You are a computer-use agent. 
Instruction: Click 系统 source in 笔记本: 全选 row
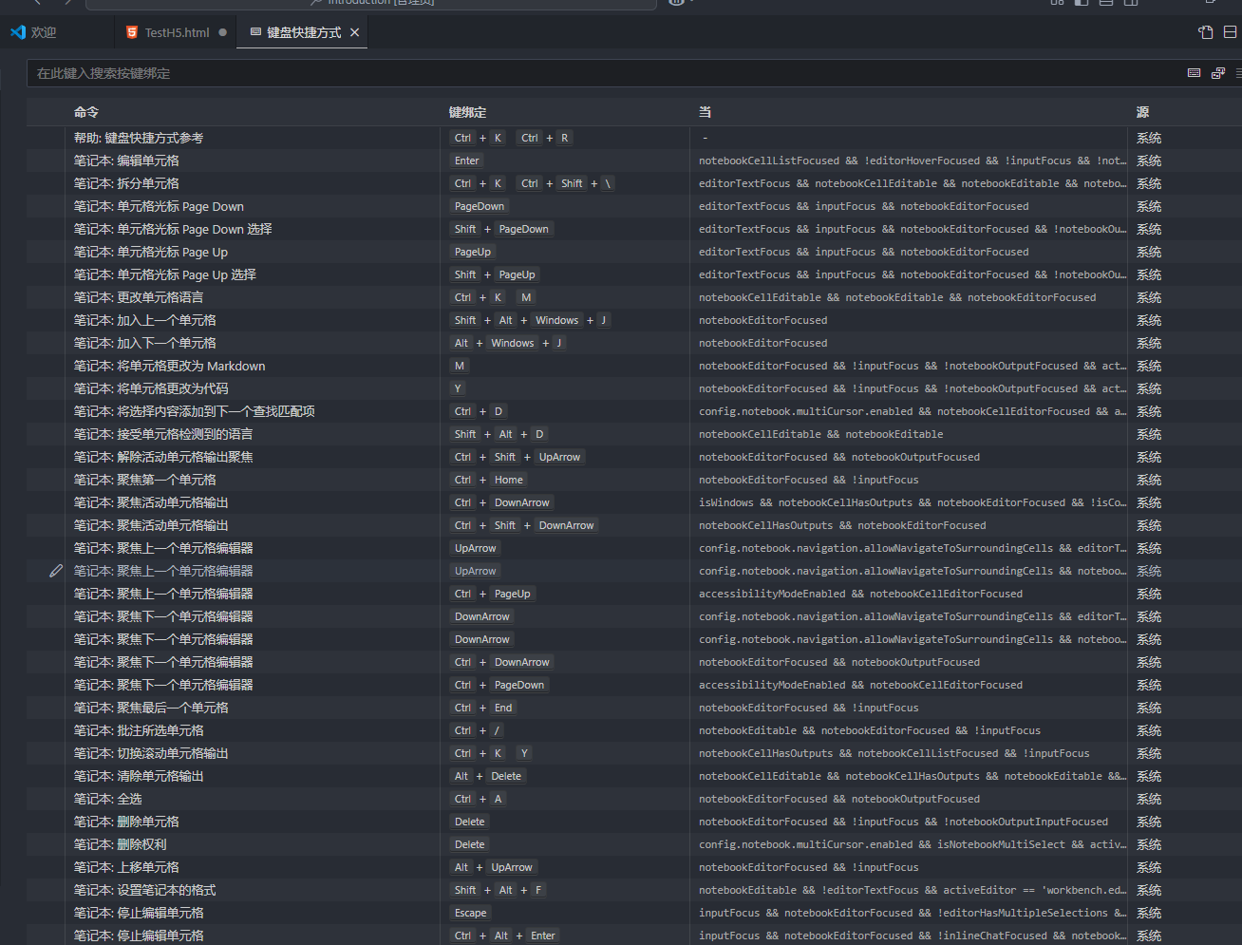[x=1149, y=799]
